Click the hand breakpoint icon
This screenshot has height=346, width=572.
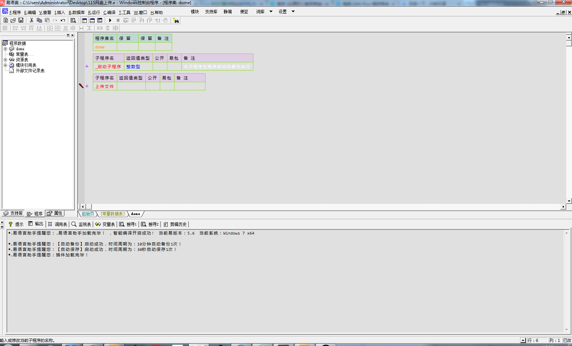coord(165,20)
